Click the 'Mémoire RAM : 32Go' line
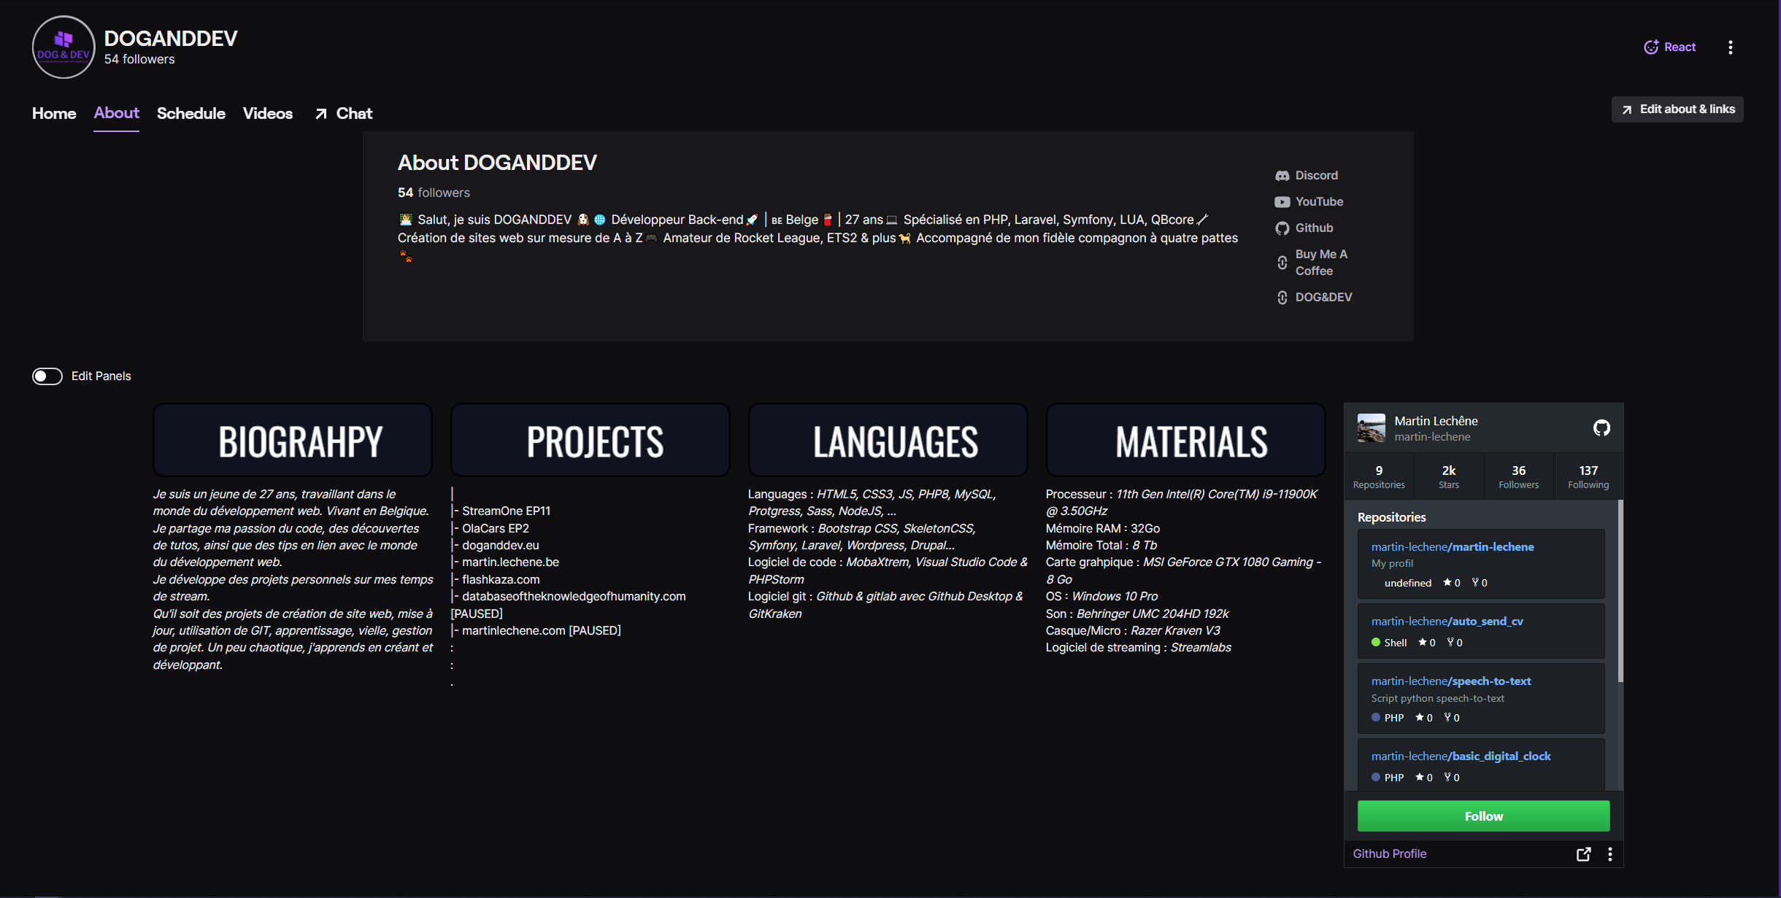The height and width of the screenshot is (898, 1781). (x=1102, y=529)
